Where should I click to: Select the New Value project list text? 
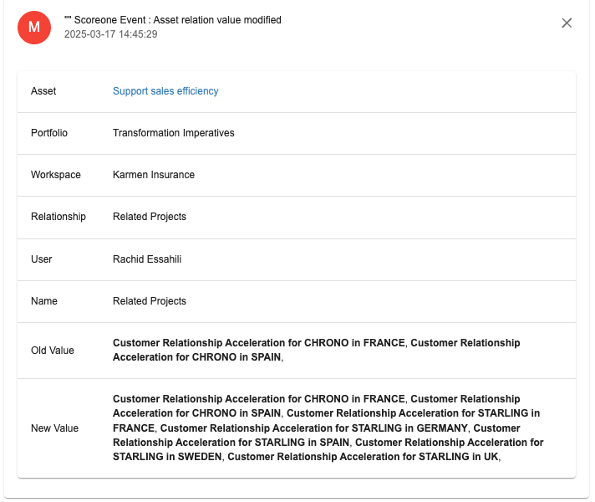(328, 428)
